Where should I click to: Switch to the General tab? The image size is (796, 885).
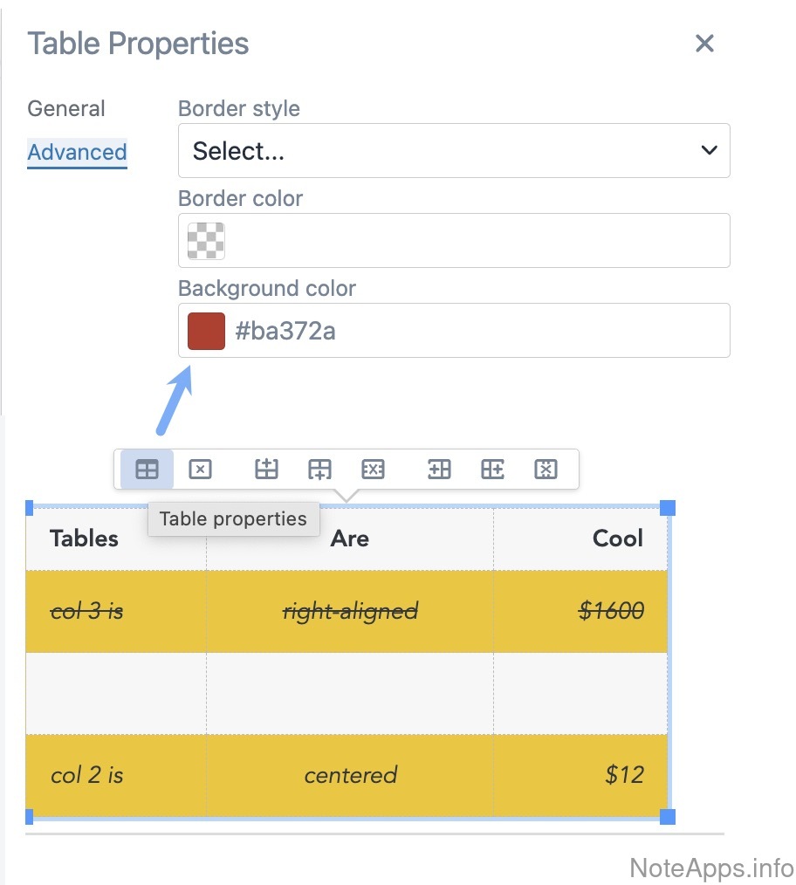[66, 109]
